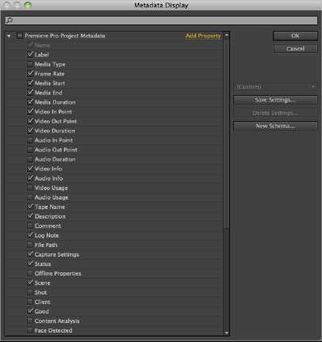Uncheck the Capture Settings checkbox

[30, 254]
